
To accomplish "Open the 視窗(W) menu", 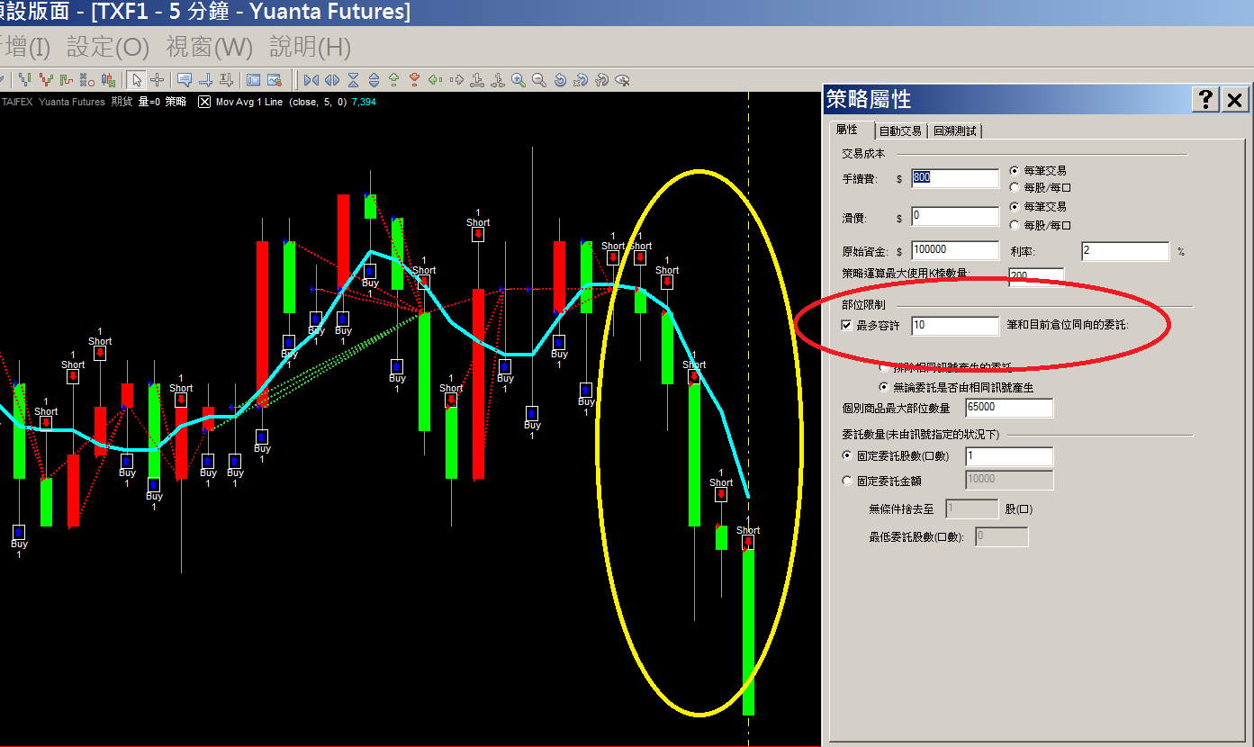I will [210, 47].
